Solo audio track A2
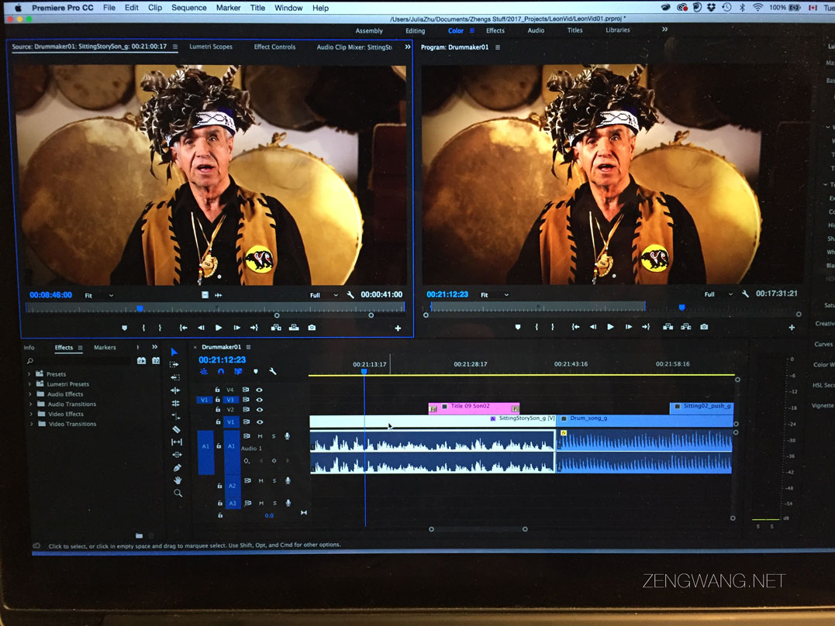Viewport: 835px width, 626px height. 274,481
